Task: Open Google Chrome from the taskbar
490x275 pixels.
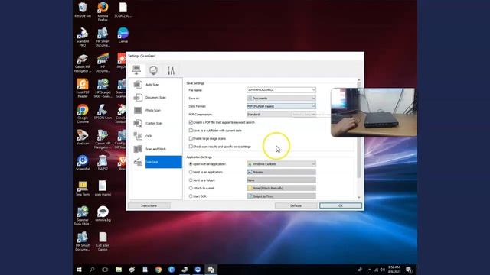Action: [158, 270]
